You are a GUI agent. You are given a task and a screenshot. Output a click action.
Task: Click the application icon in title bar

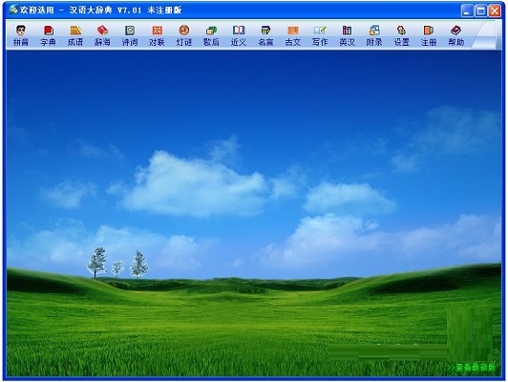(x=13, y=10)
